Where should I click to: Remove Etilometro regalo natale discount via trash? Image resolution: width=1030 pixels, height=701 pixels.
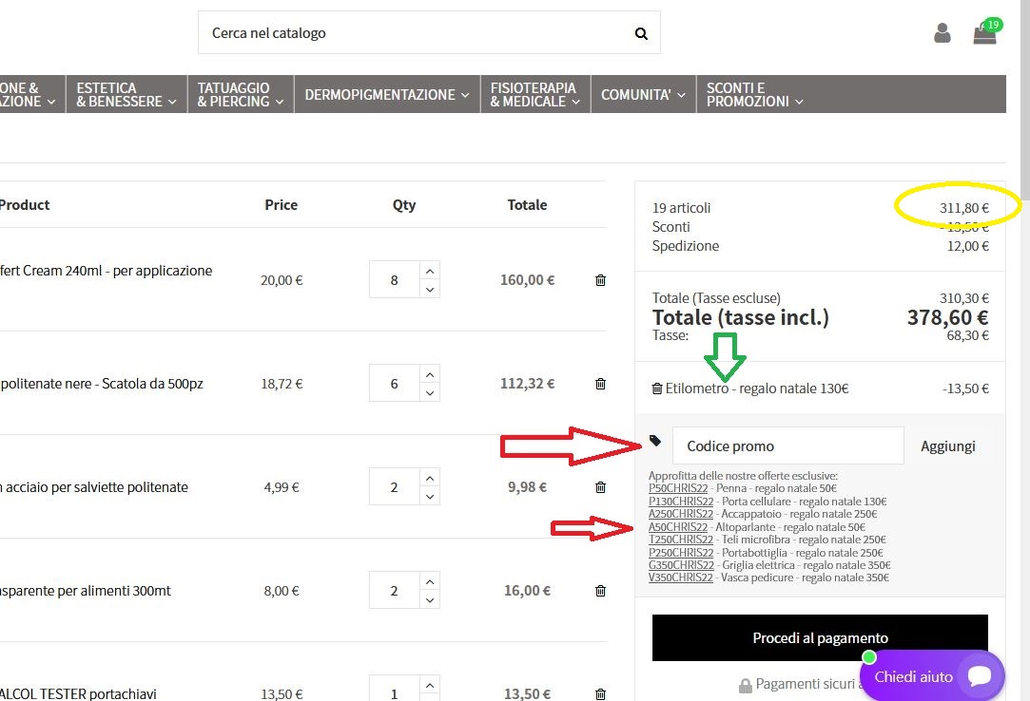point(657,388)
